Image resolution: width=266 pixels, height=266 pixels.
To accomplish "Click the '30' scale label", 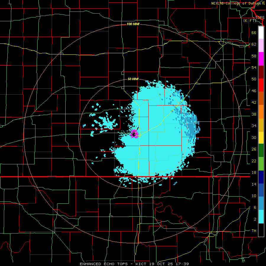I will click(x=254, y=137).
